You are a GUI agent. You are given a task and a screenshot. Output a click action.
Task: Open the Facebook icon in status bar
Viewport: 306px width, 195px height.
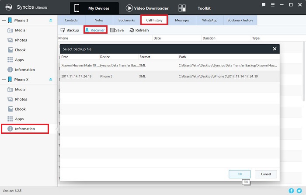(x=291, y=191)
